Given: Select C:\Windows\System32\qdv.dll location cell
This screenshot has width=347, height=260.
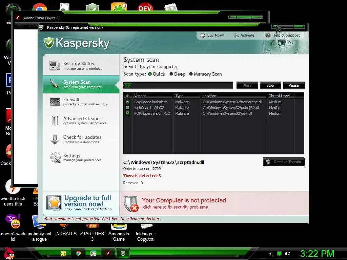Looking at the screenshot, I should pos(227,113).
